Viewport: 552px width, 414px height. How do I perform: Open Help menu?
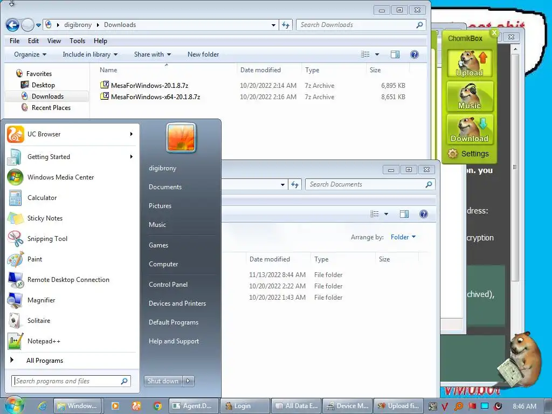[x=100, y=41]
